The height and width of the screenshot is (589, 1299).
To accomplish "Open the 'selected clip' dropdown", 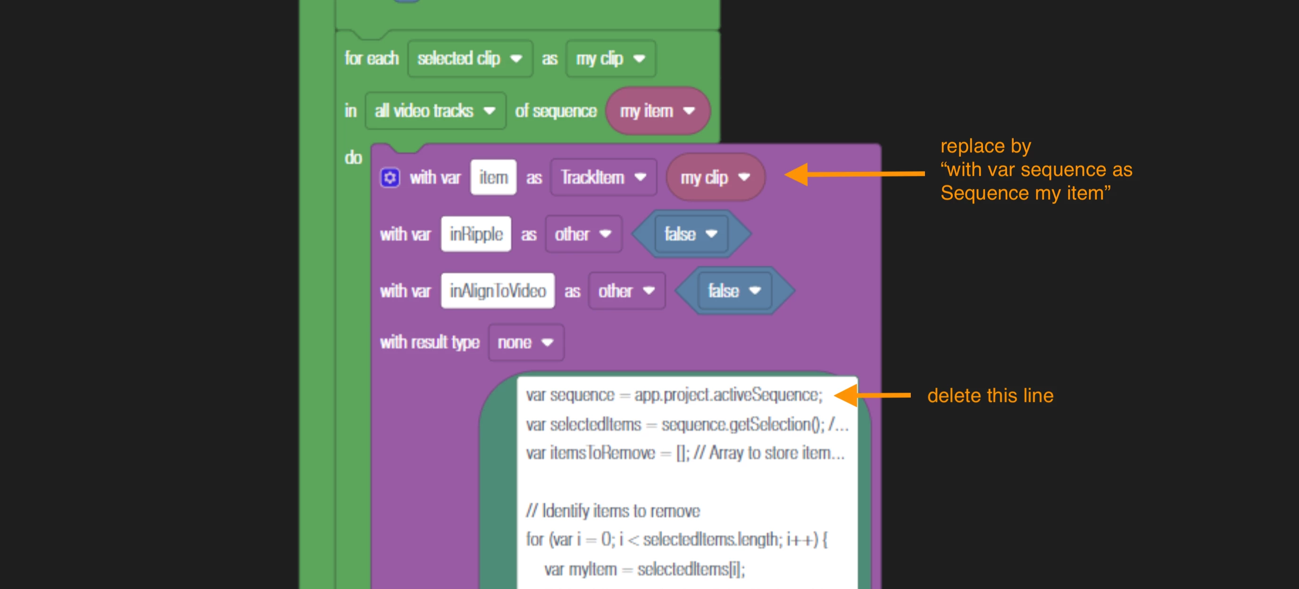I will pyautogui.click(x=469, y=59).
